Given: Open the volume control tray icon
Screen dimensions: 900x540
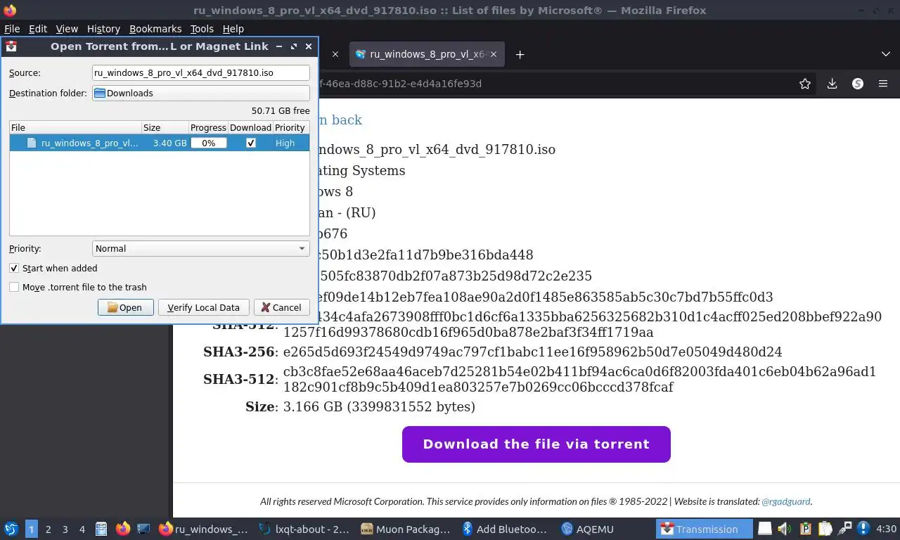Looking at the screenshot, I should click(x=785, y=529).
